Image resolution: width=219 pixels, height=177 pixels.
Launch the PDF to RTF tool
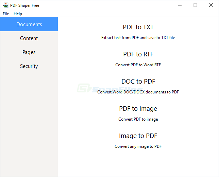[138, 54]
